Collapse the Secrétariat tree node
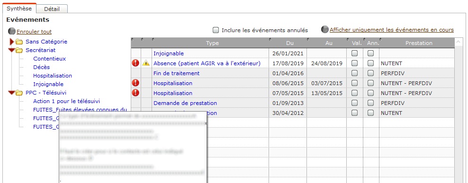Viewport: 468px width, 183px height. click(12, 50)
